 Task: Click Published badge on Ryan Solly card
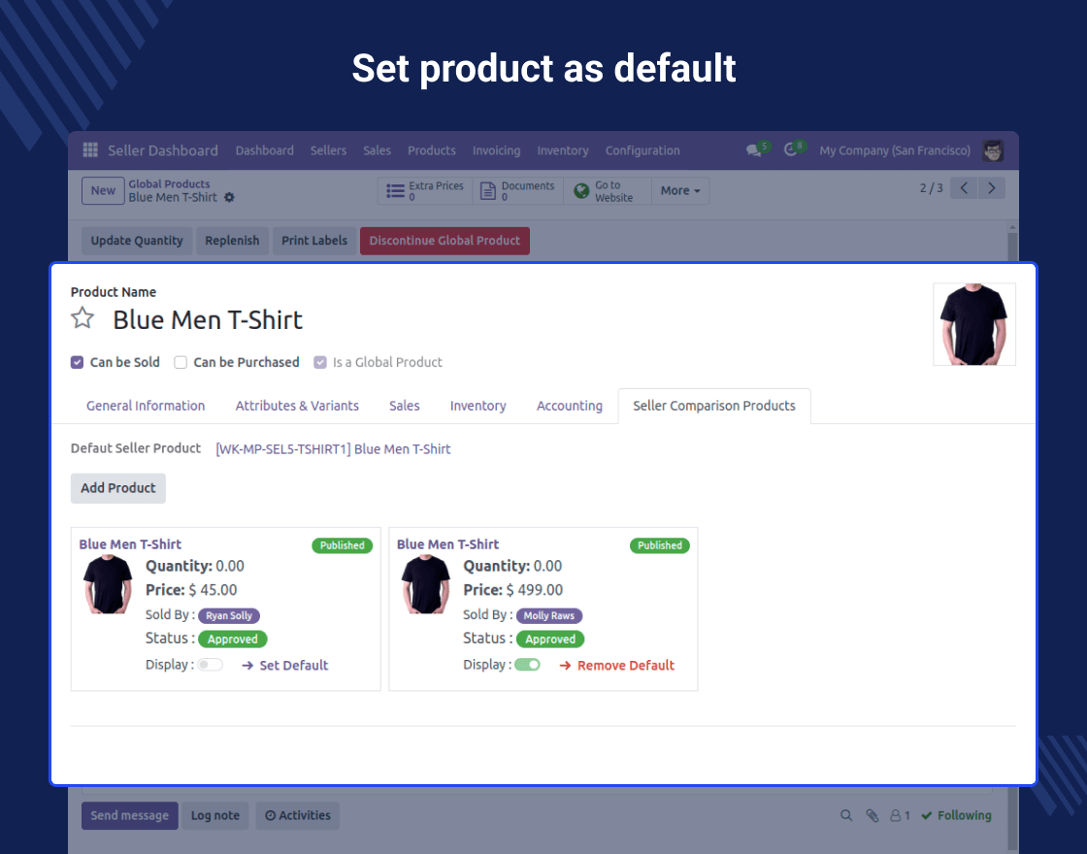343,545
